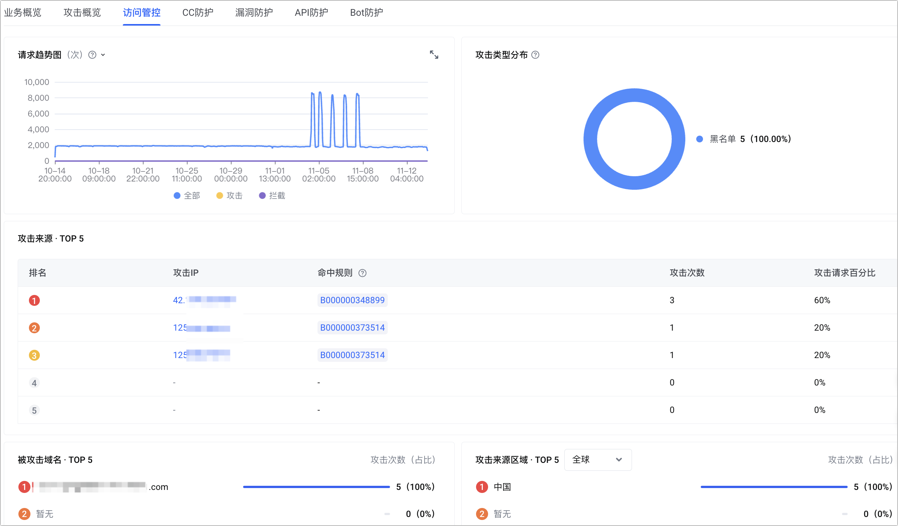
Task: Toggle the 全部 legend series
Action: [187, 195]
